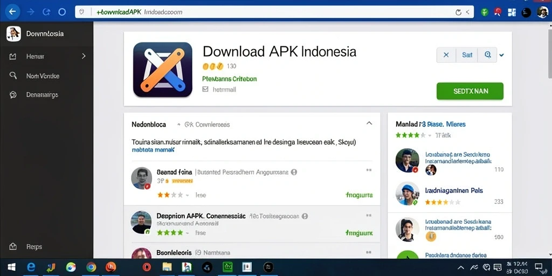The image size is (552, 276).
Task: Click the magnifier search button beside Sait
Action: (487, 55)
